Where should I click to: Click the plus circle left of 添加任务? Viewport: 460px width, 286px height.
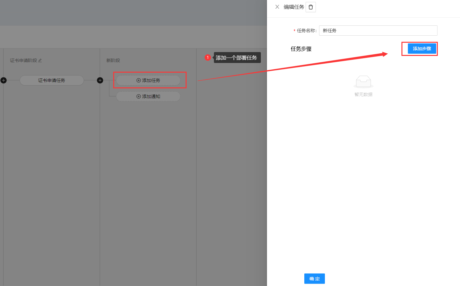coord(100,80)
